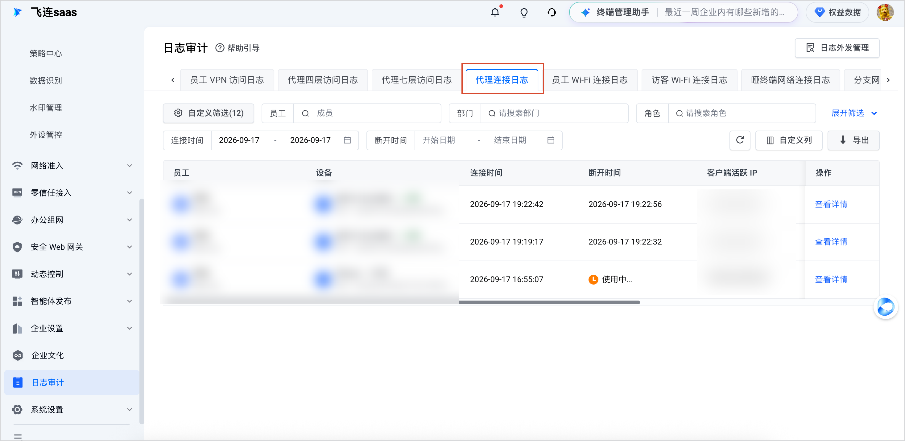The image size is (905, 441).
Task: Open 自定义列 column settings
Action: point(788,140)
